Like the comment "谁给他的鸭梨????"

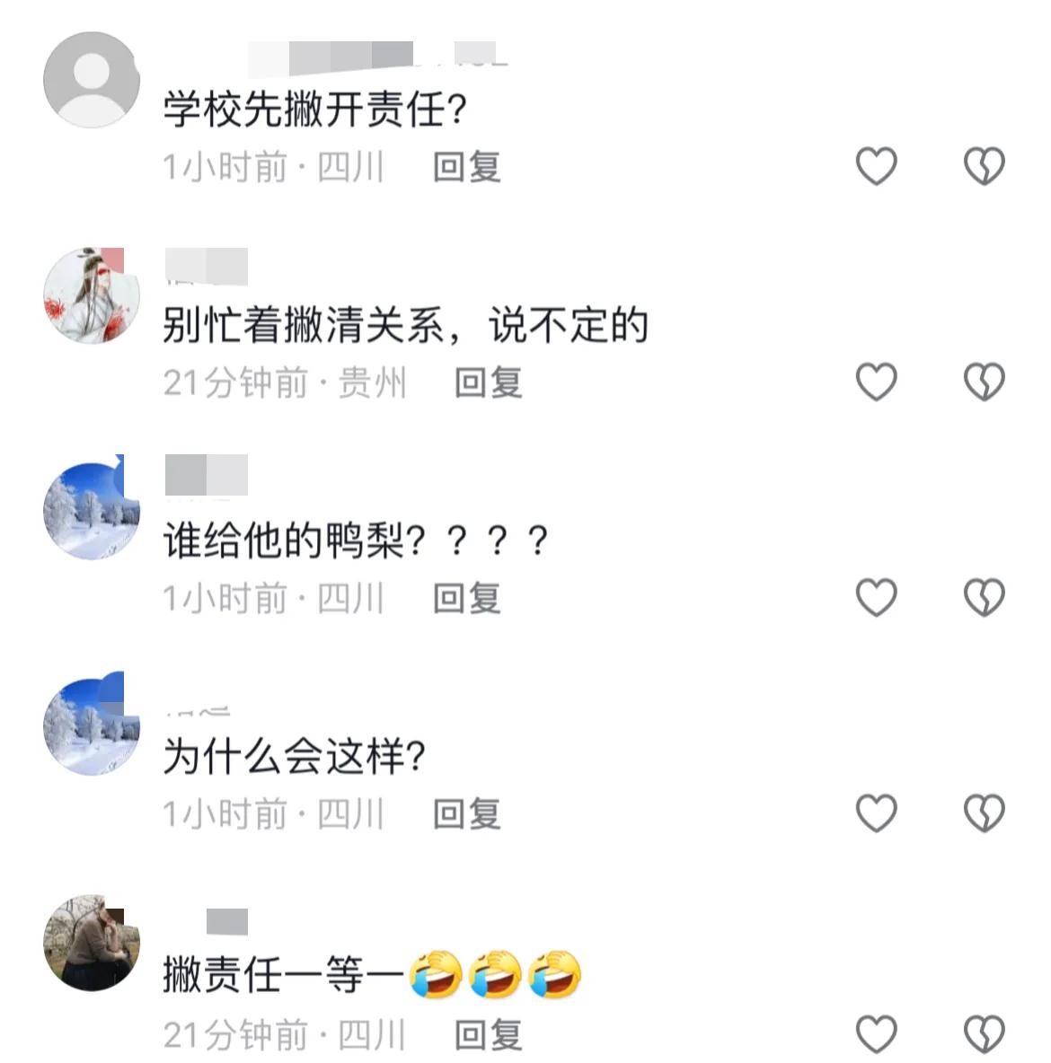coord(876,597)
